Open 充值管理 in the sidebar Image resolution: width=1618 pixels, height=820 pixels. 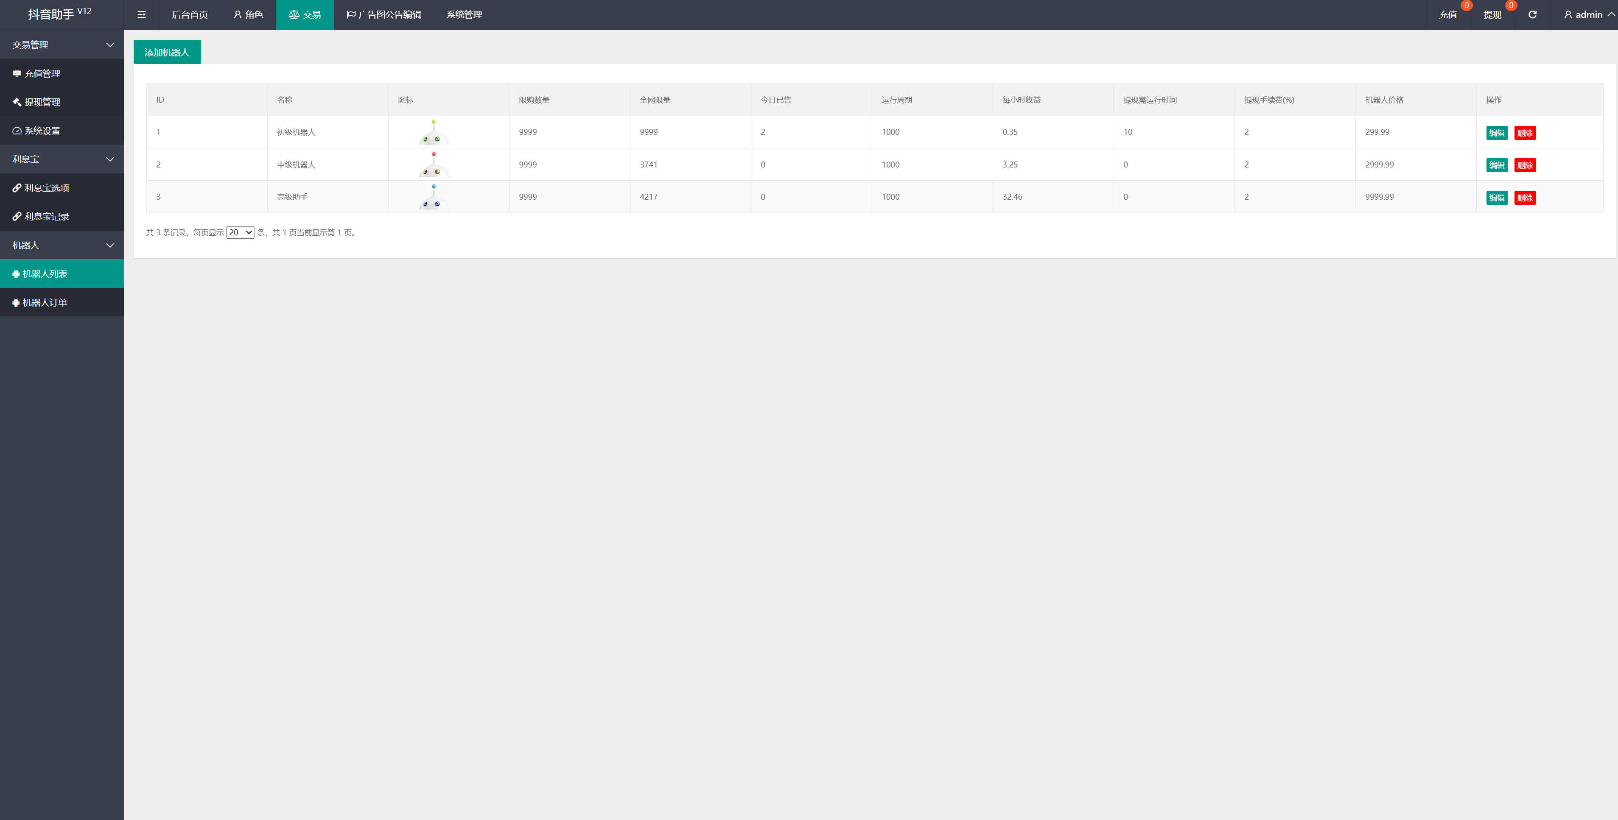(x=42, y=73)
